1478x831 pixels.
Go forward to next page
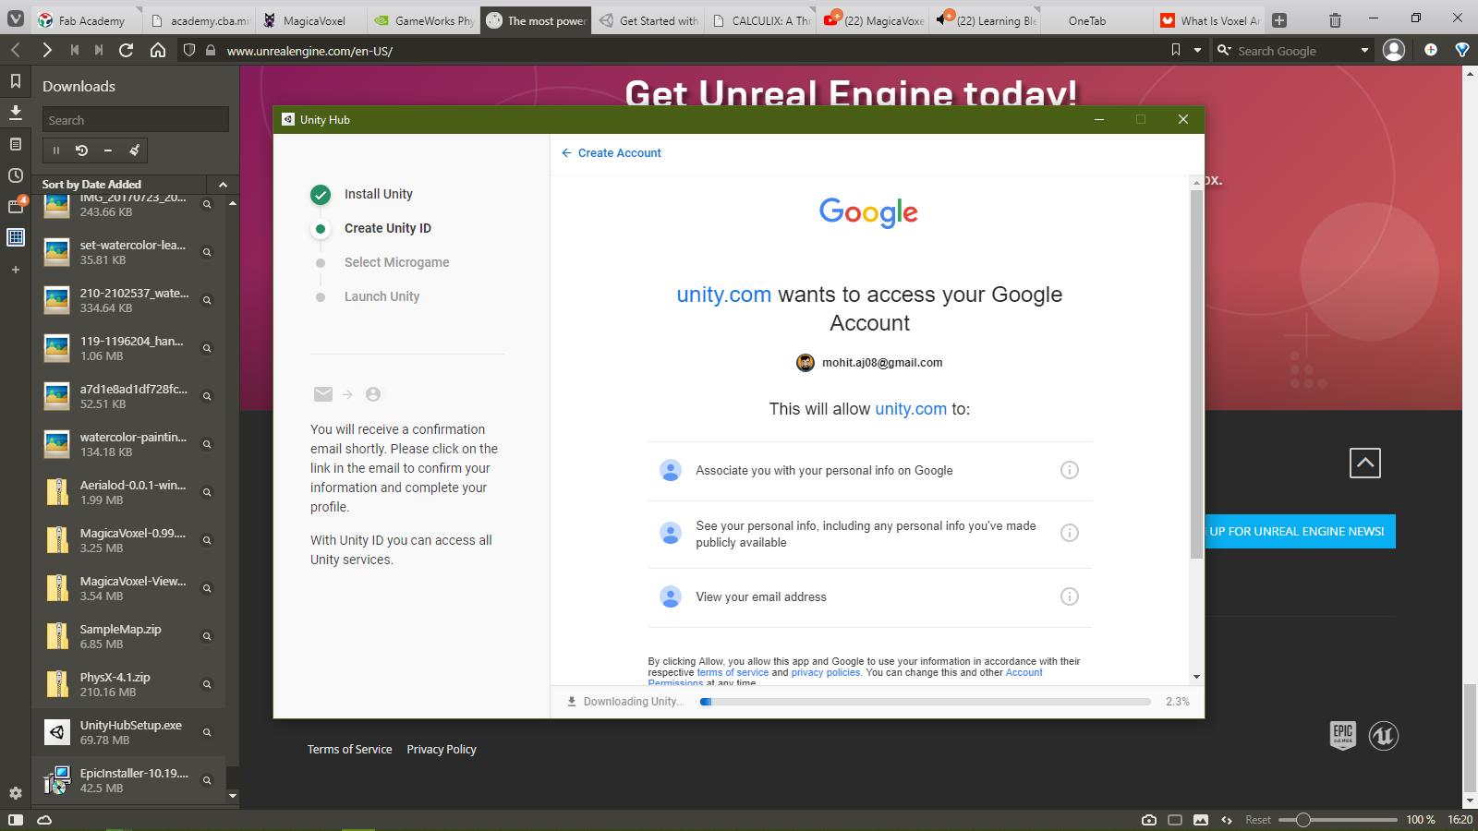click(x=46, y=50)
